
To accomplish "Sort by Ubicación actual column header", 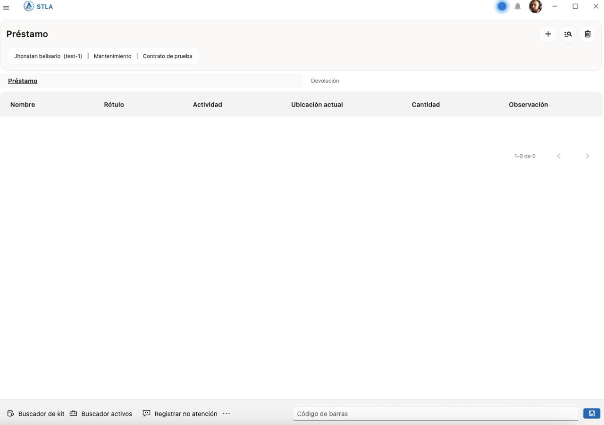I will pos(317,105).
